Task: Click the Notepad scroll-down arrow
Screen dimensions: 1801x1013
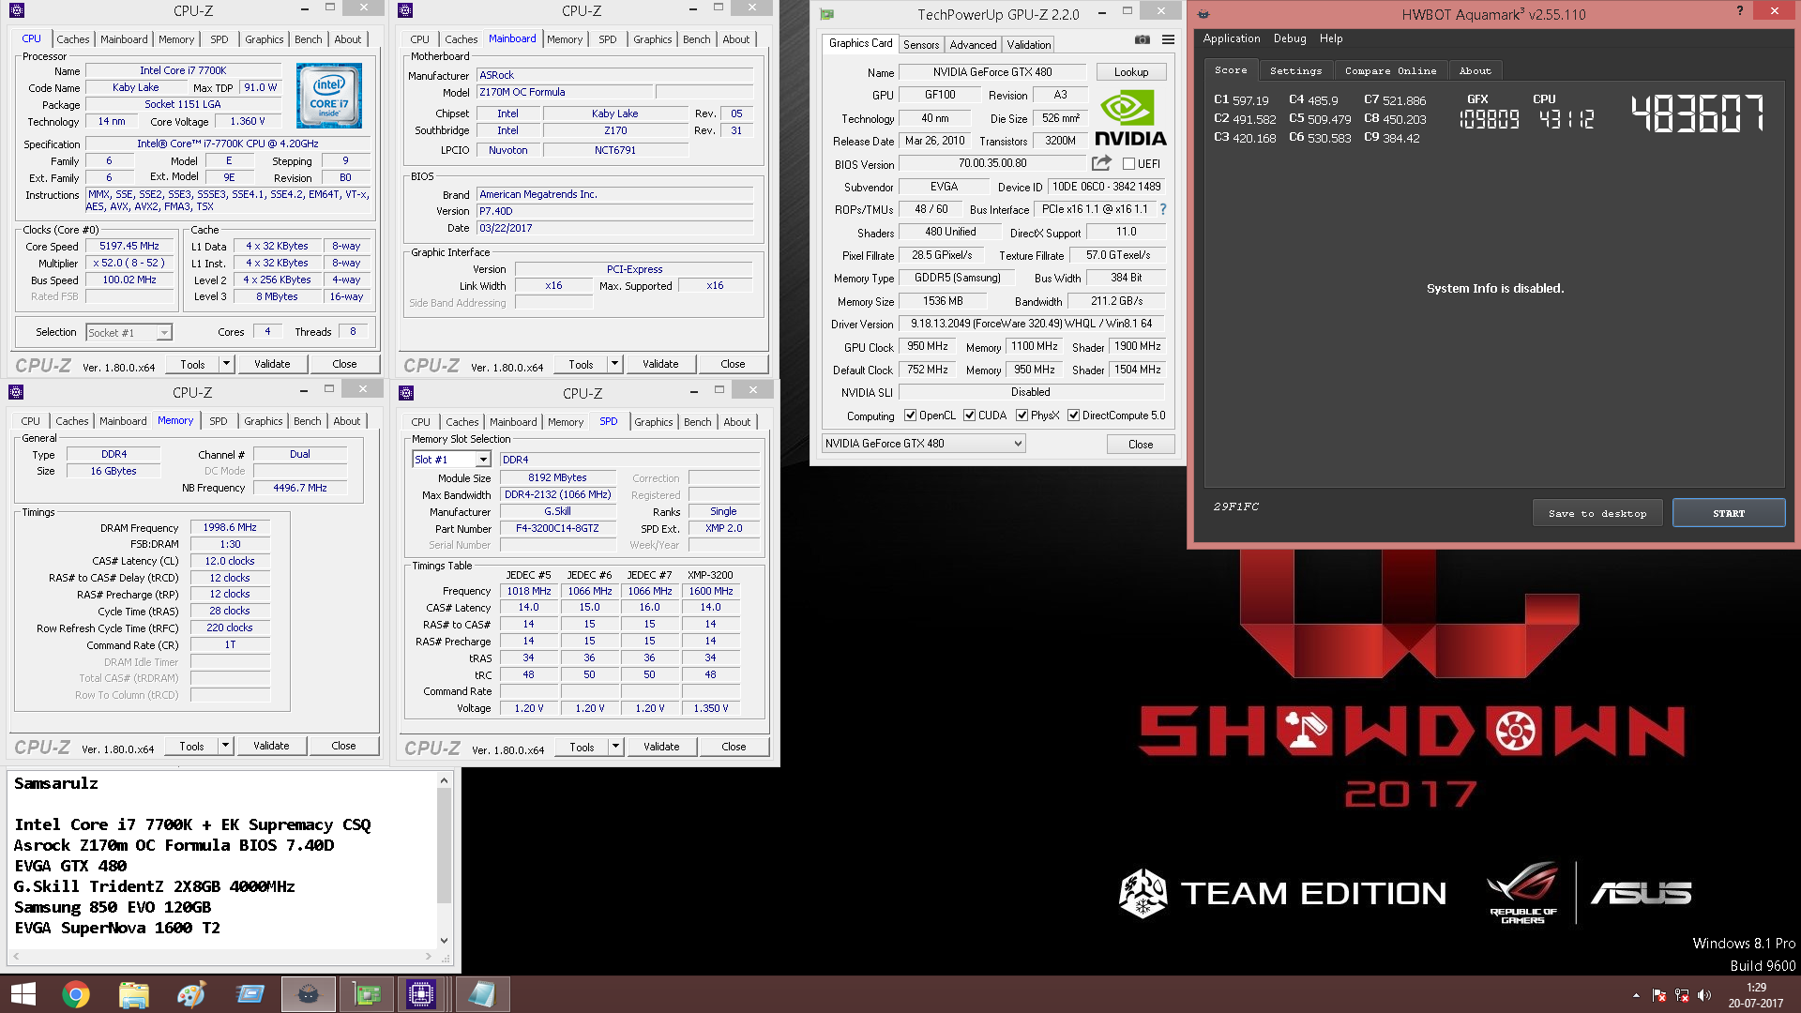Action: [445, 941]
